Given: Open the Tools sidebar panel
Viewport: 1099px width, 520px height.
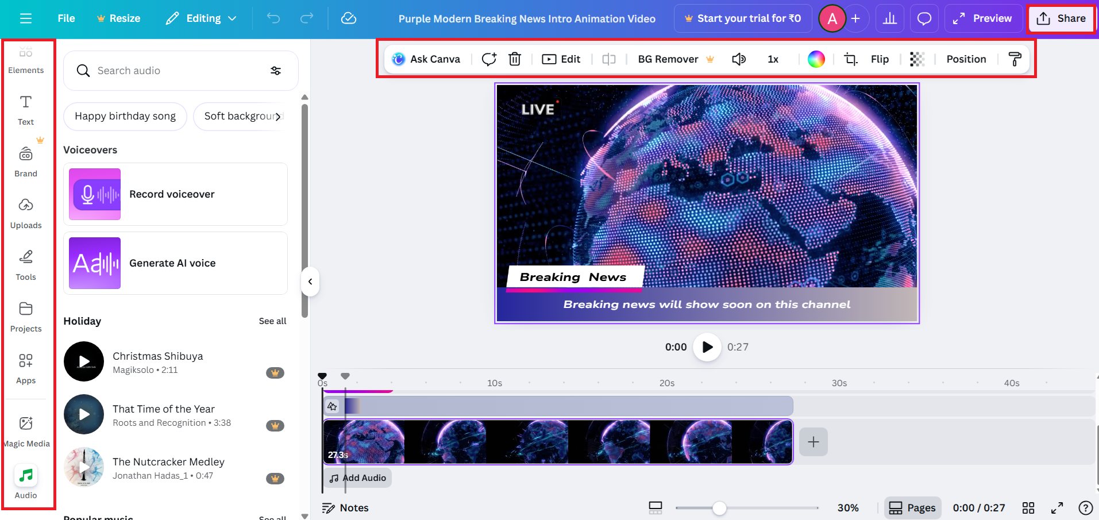Looking at the screenshot, I should [x=26, y=265].
